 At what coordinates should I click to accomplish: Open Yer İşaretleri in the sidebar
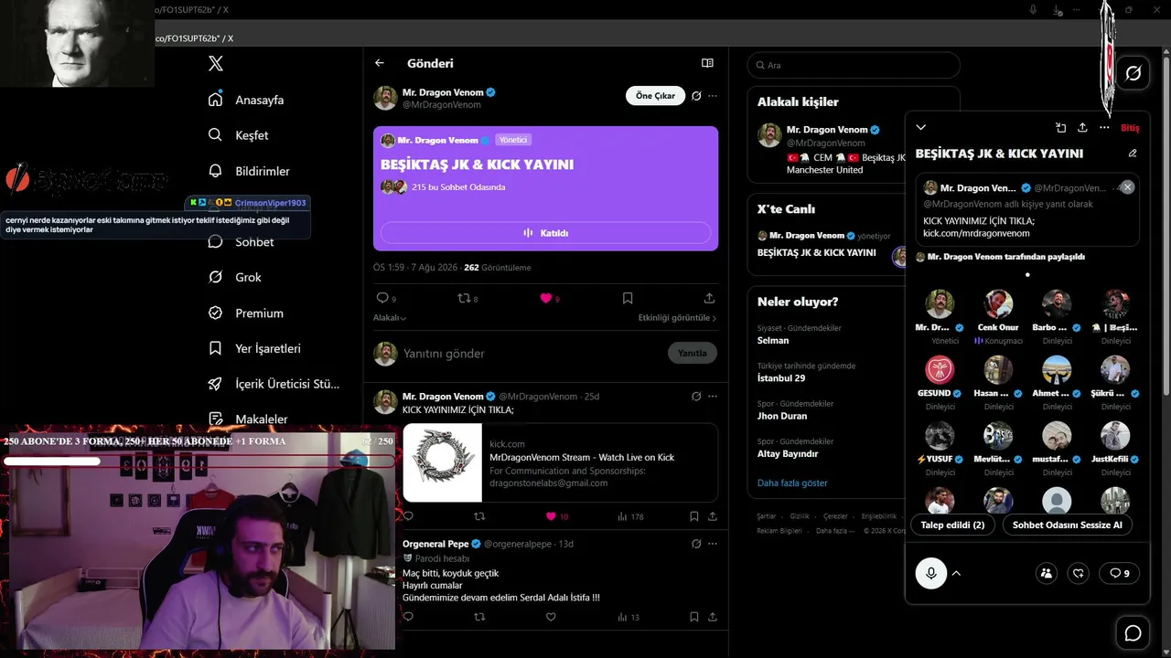(255, 348)
